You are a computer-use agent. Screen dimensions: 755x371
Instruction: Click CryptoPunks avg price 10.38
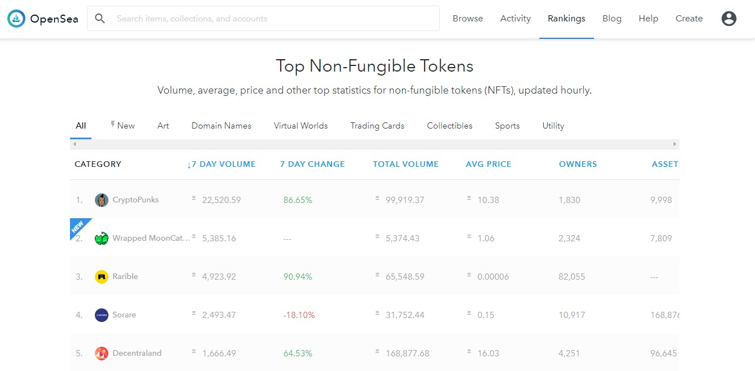[x=488, y=200]
